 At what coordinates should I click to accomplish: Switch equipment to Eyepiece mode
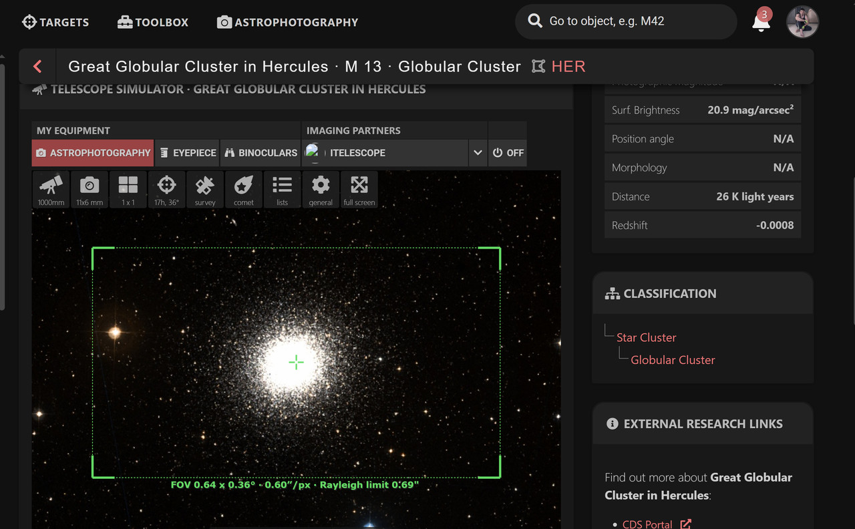[x=187, y=152]
